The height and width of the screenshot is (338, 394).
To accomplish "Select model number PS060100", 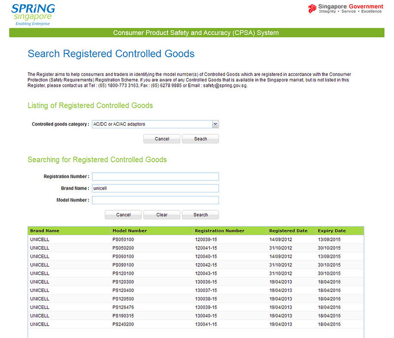I will pyautogui.click(x=123, y=257).
